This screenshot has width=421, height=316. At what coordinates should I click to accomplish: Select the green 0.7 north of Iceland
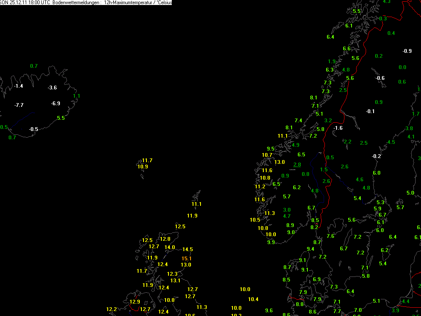pos(34,66)
